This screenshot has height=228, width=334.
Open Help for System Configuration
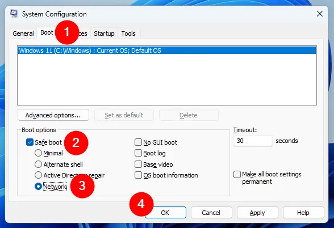303,213
